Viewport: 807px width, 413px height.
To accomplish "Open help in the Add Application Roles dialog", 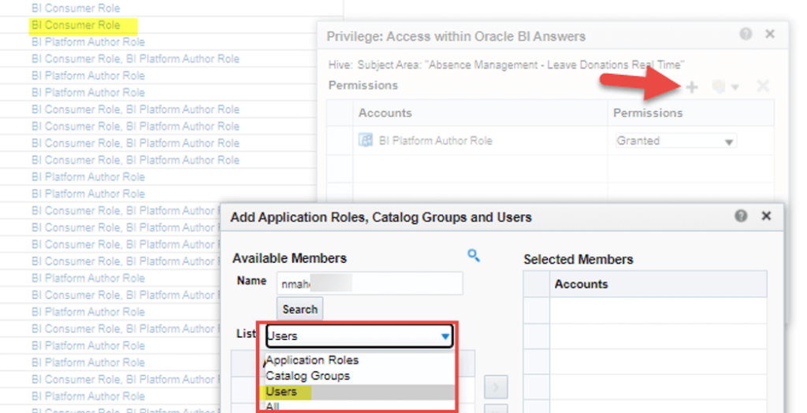I will (741, 216).
